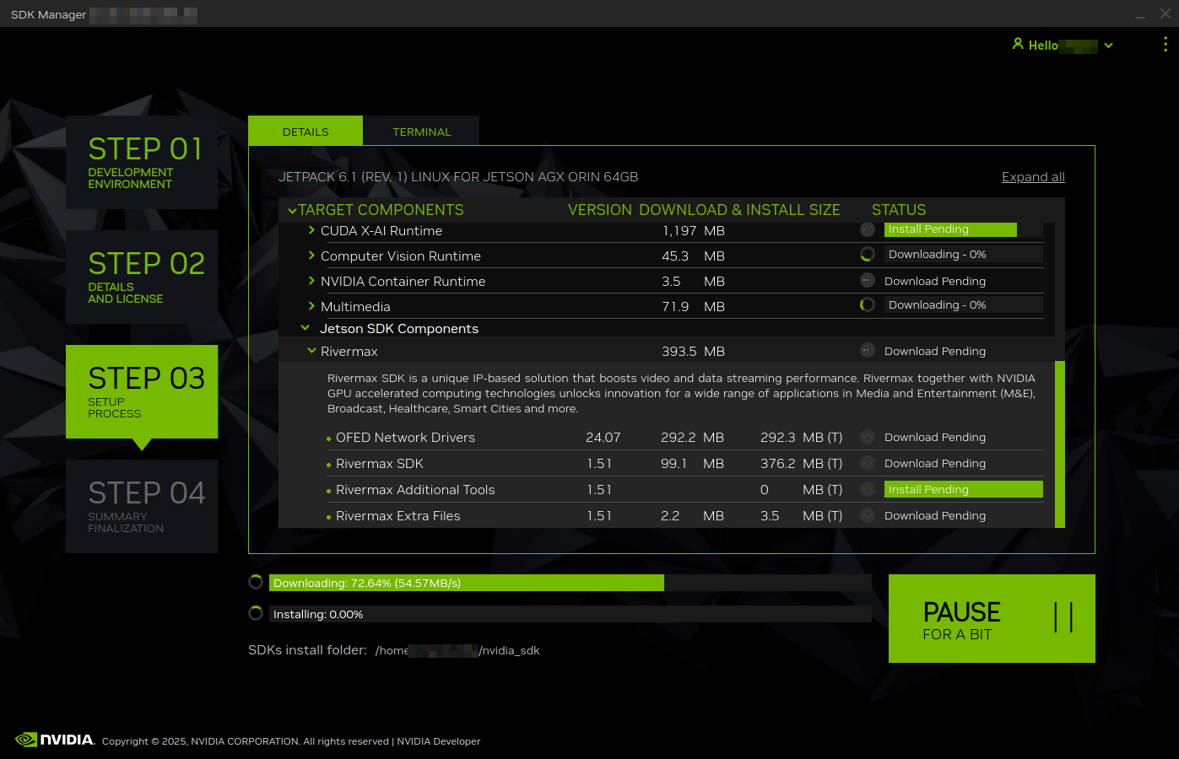Click the Multimedia downloading spinner icon
Screen dimensions: 1179x759
[868, 304]
